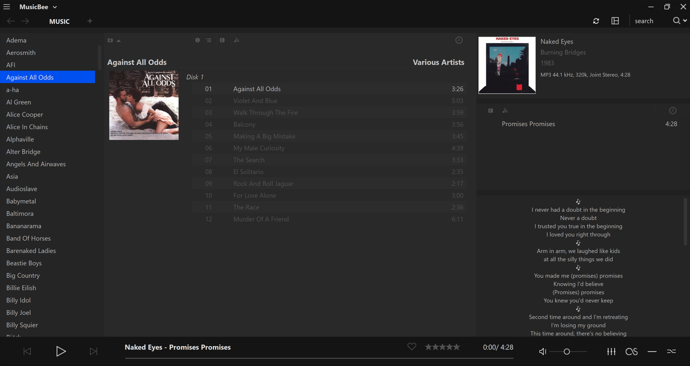Open the panel layout icon
The image size is (690, 366).
click(615, 21)
